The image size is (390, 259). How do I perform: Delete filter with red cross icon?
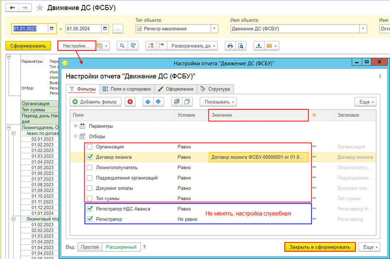(x=130, y=102)
